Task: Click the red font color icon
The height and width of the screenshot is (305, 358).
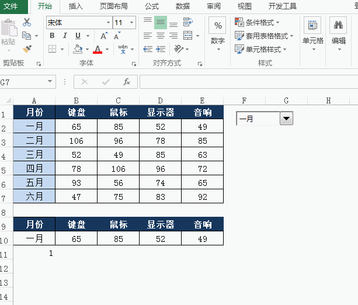Action: (x=98, y=49)
